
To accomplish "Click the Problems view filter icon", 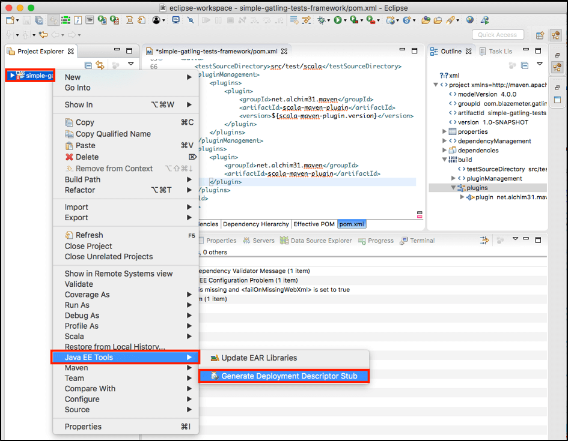I will (x=484, y=240).
